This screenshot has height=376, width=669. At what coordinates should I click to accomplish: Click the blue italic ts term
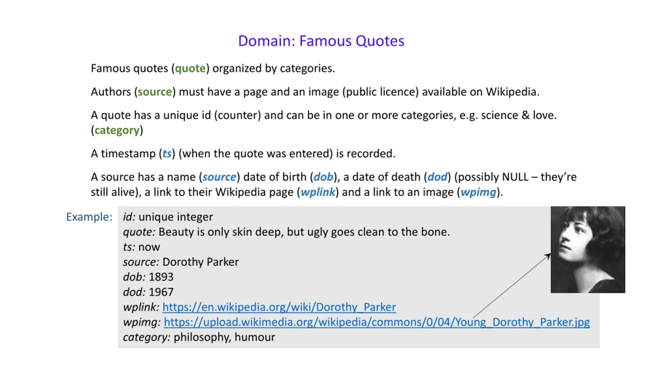(167, 154)
